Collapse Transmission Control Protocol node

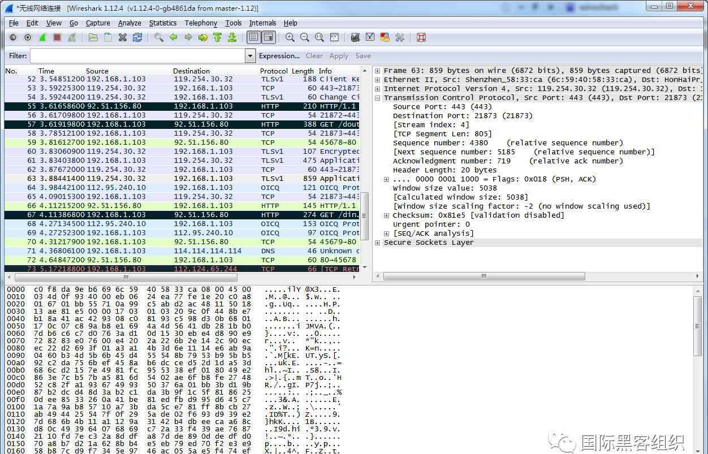378,98
